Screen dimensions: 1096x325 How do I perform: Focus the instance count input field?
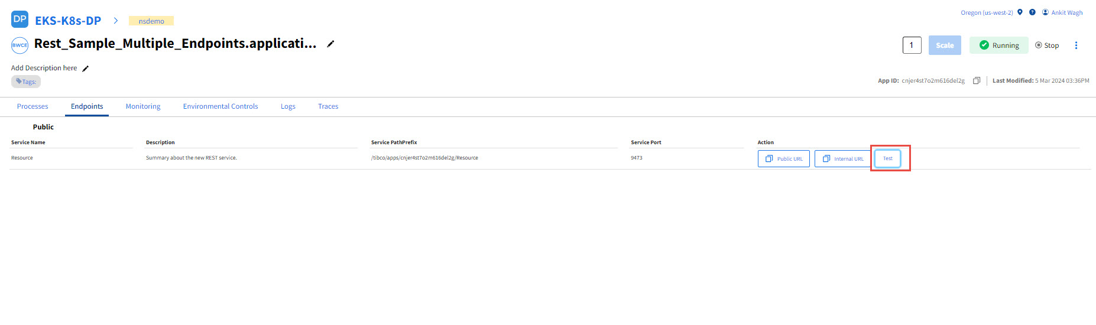click(x=912, y=45)
